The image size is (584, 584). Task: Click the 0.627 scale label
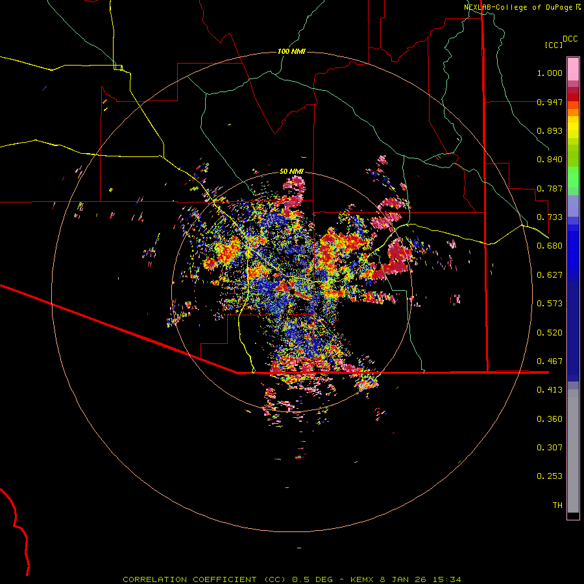pyautogui.click(x=550, y=275)
